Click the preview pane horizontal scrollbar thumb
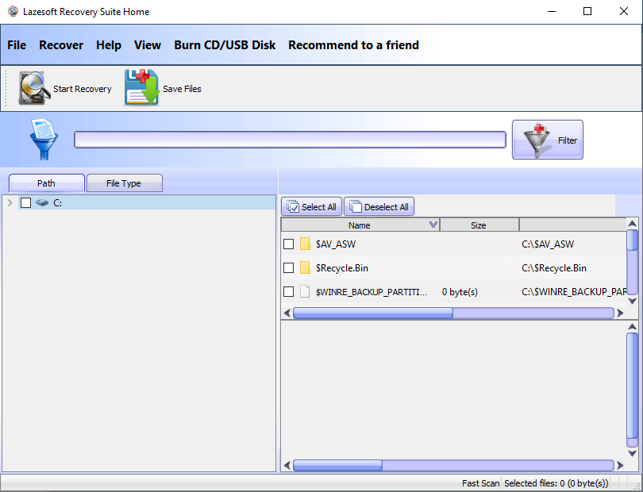 (337, 465)
